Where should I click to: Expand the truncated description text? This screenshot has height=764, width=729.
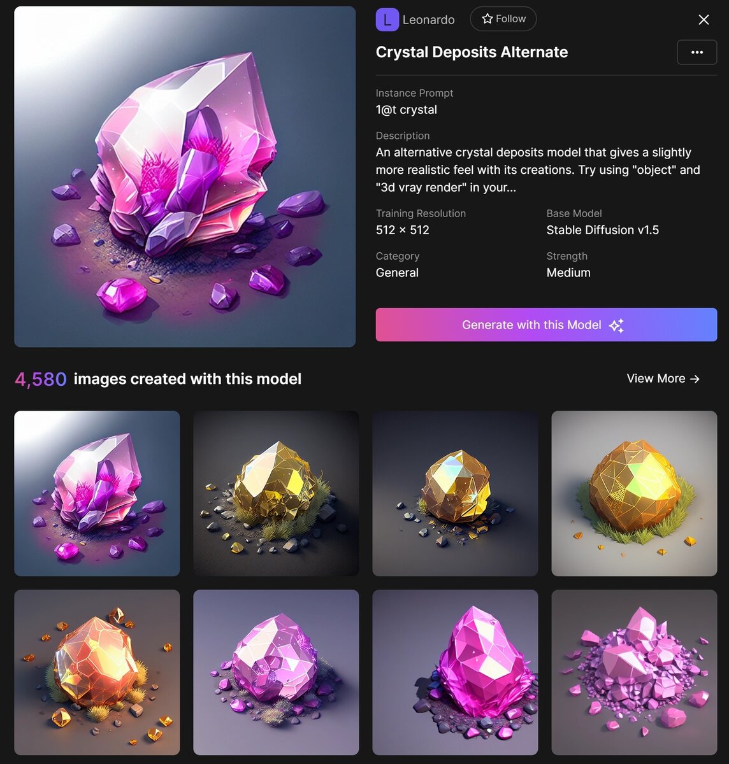[538, 170]
